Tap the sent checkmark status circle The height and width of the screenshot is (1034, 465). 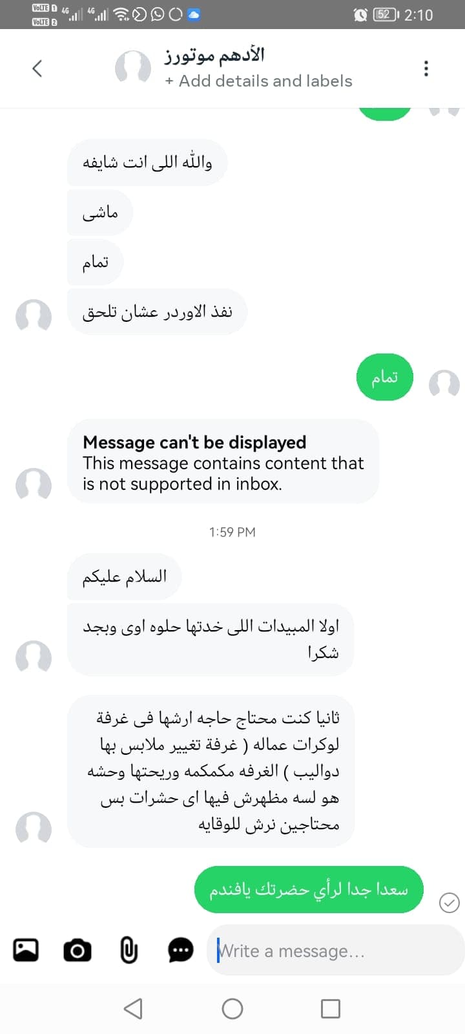(x=449, y=903)
